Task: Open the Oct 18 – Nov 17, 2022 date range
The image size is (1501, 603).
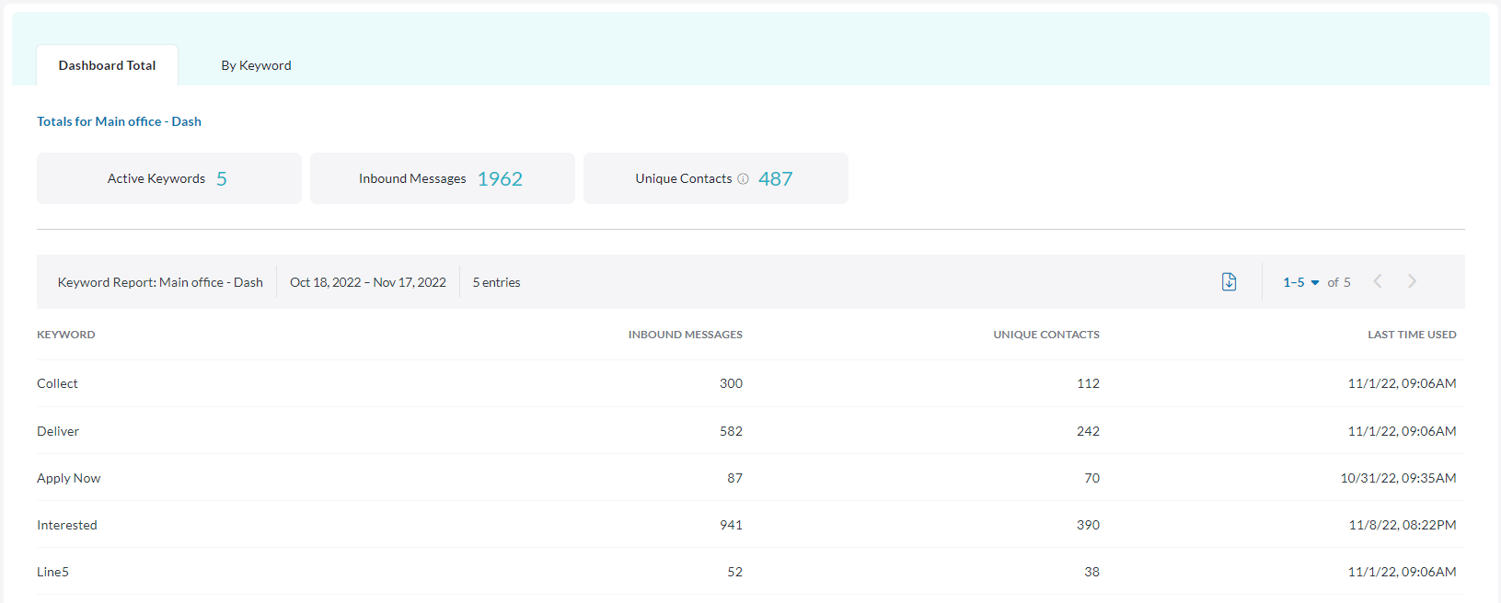Action: click(x=367, y=282)
